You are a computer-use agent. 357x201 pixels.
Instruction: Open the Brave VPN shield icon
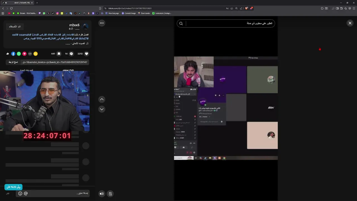(350, 8)
